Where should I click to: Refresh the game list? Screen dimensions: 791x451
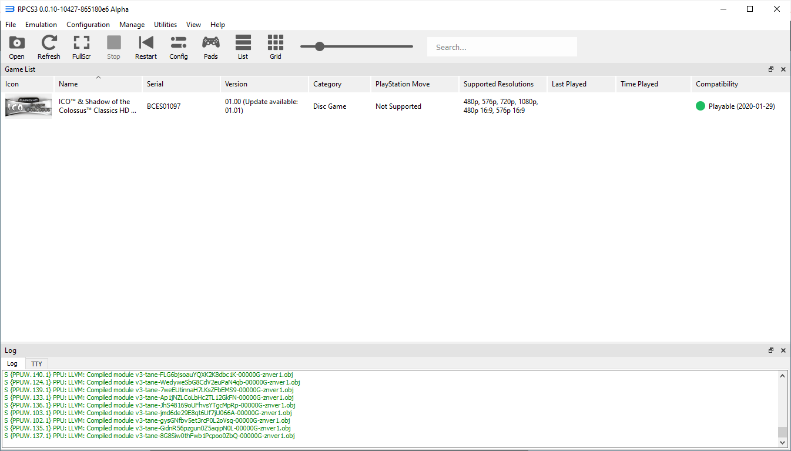pyautogui.click(x=49, y=47)
